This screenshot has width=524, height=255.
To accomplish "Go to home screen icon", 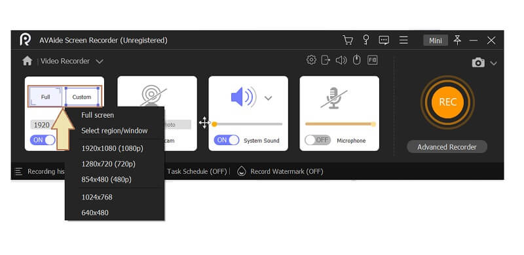I will click(x=27, y=61).
